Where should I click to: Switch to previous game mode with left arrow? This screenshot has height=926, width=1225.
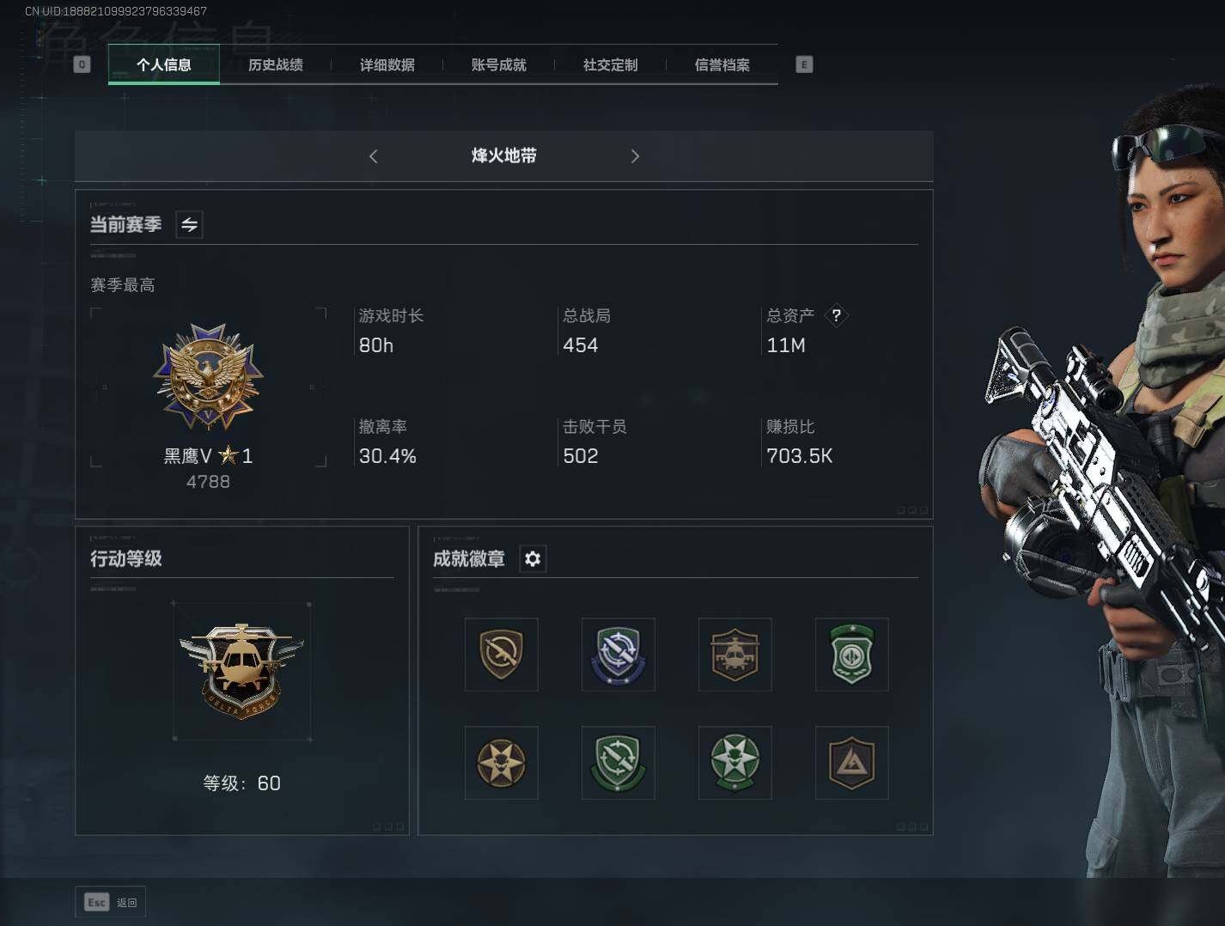pyautogui.click(x=373, y=156)
